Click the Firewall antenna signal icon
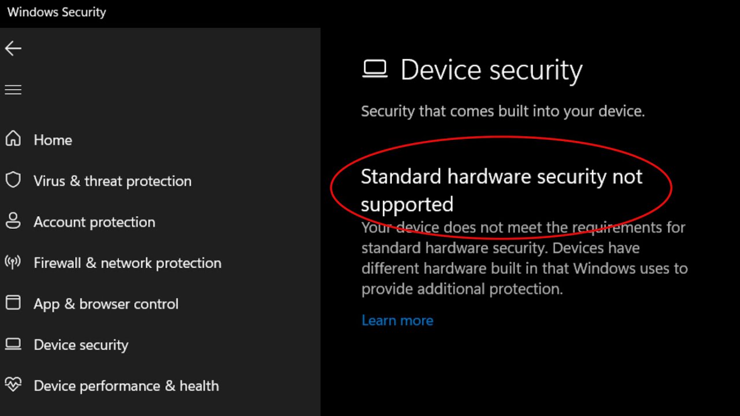This screenshot has width=740, height=416. pyautogui.click(x=13, y=262)
